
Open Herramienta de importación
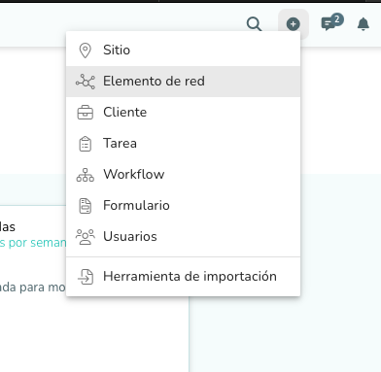coord(183,277)
